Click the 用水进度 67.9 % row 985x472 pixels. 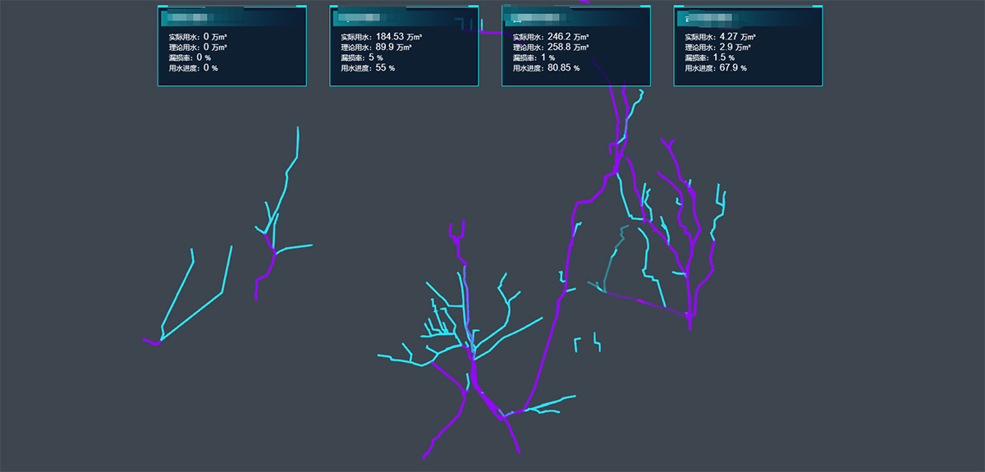(x=716, y=68)
